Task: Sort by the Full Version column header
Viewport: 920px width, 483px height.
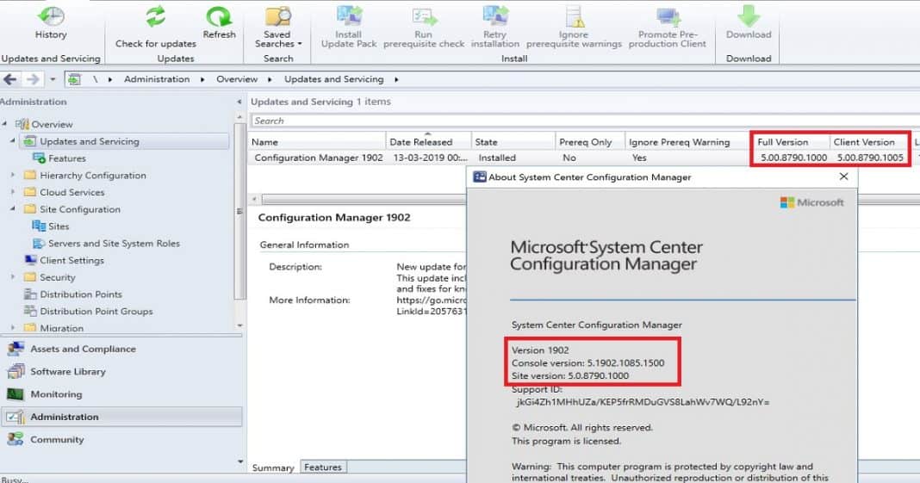Action: tap(791, 142)
